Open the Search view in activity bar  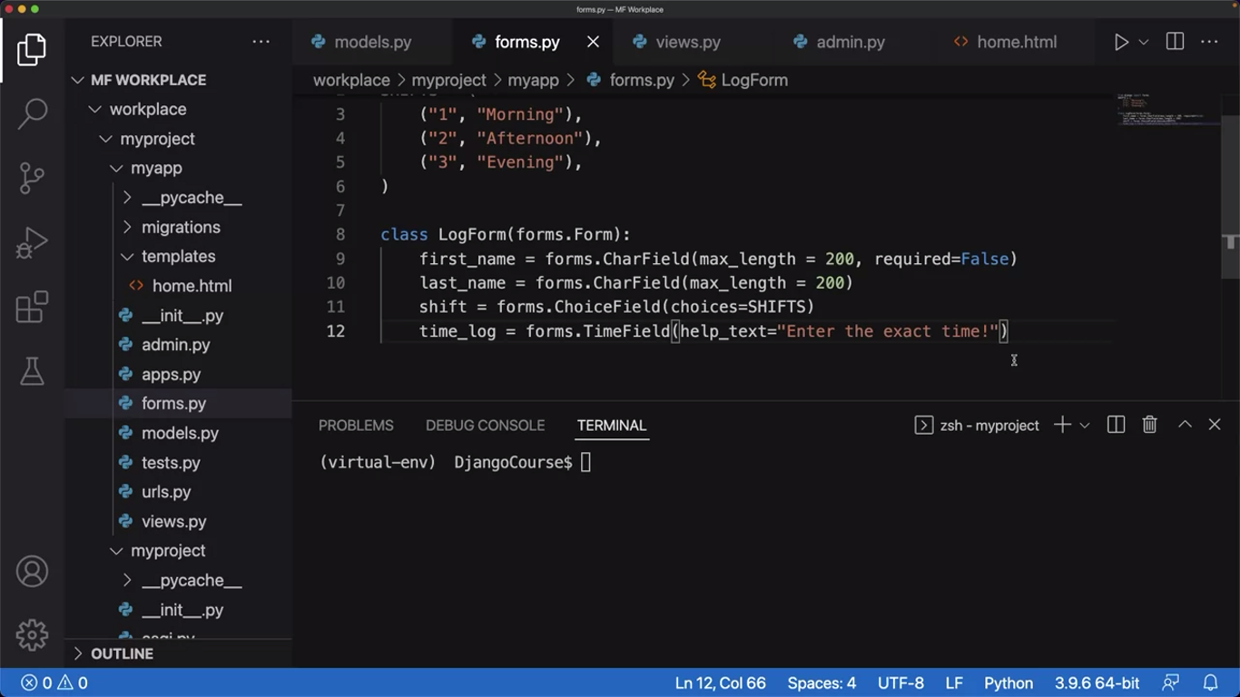[32, 113]
